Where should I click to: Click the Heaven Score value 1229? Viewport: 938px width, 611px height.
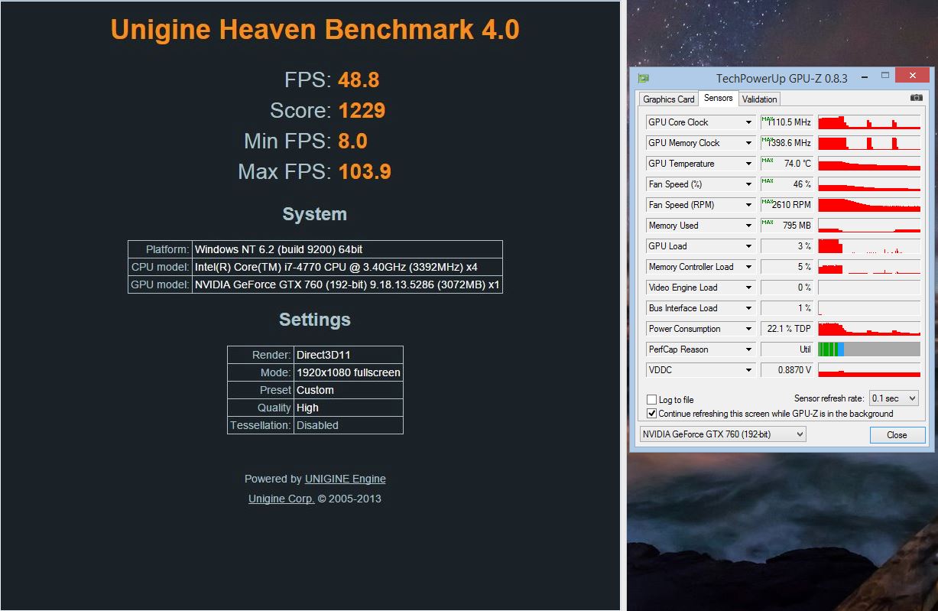click(362, 111)
